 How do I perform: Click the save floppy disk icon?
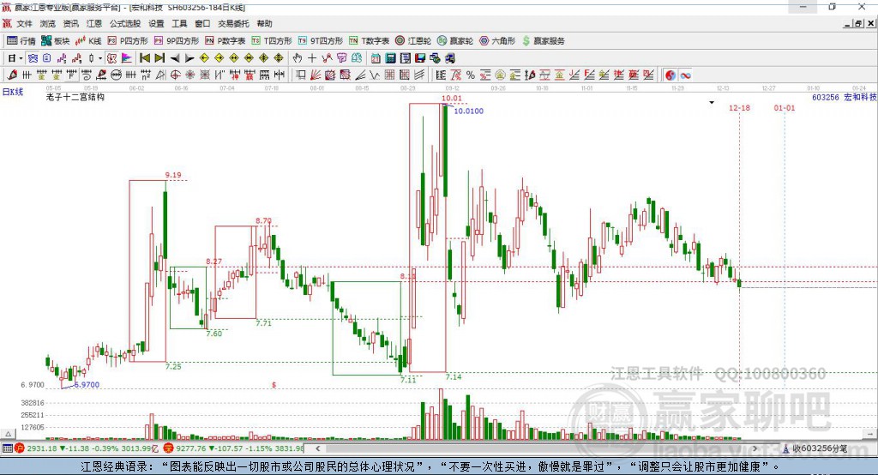point(420,58)
